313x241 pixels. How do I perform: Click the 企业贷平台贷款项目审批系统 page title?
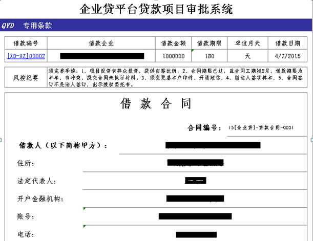[156, 9]
